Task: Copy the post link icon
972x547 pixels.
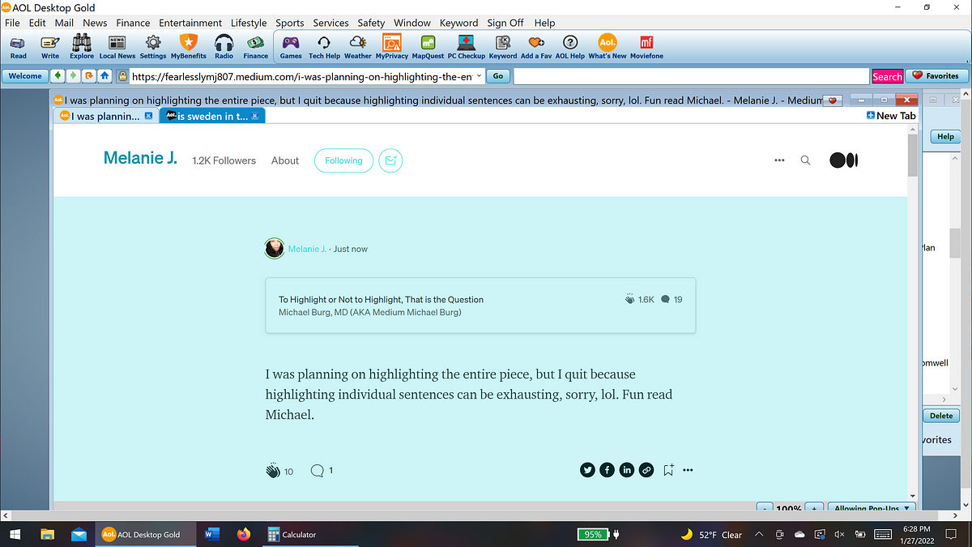Action: [646, 470]
